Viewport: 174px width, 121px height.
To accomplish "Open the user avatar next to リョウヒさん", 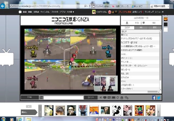I will point(94,12).
